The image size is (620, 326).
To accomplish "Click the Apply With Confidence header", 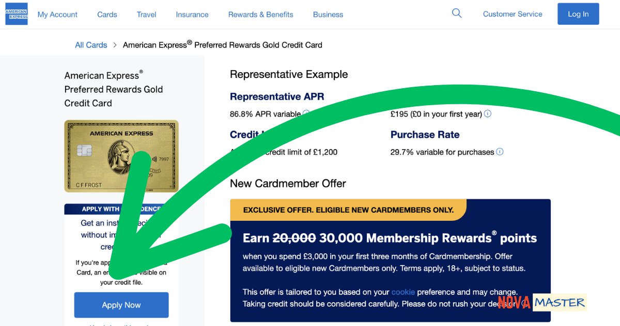I will click(x=100, y=209).
